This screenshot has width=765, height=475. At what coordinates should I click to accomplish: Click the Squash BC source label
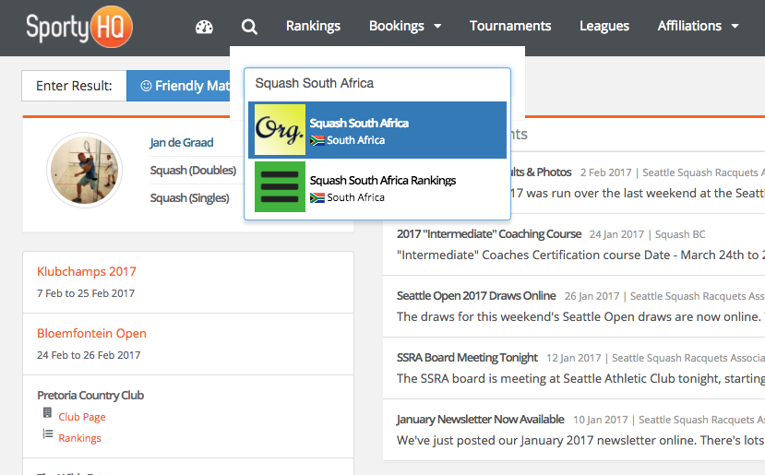680,234
